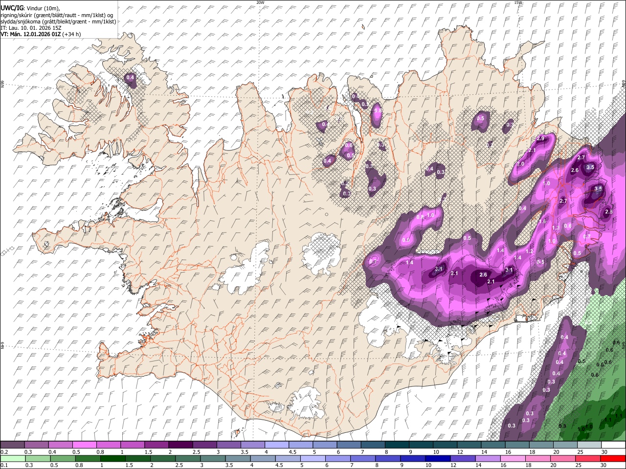Click the '1.2' precipitation value on the map

coord(529,252)
